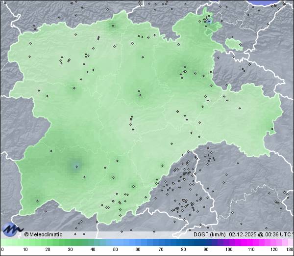
Task: Click the 0 value on the scale
Action: pos(2,250)
